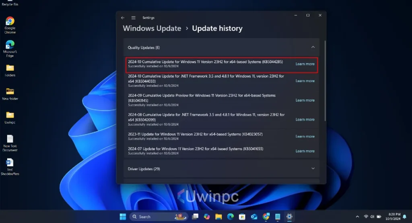Open Notepad from the taskbar
This screenshot has height=223, width=412.
278,217
